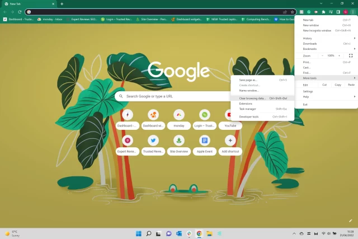
Task: Choose Clear browsing data menu item
Action: (262, 99)
